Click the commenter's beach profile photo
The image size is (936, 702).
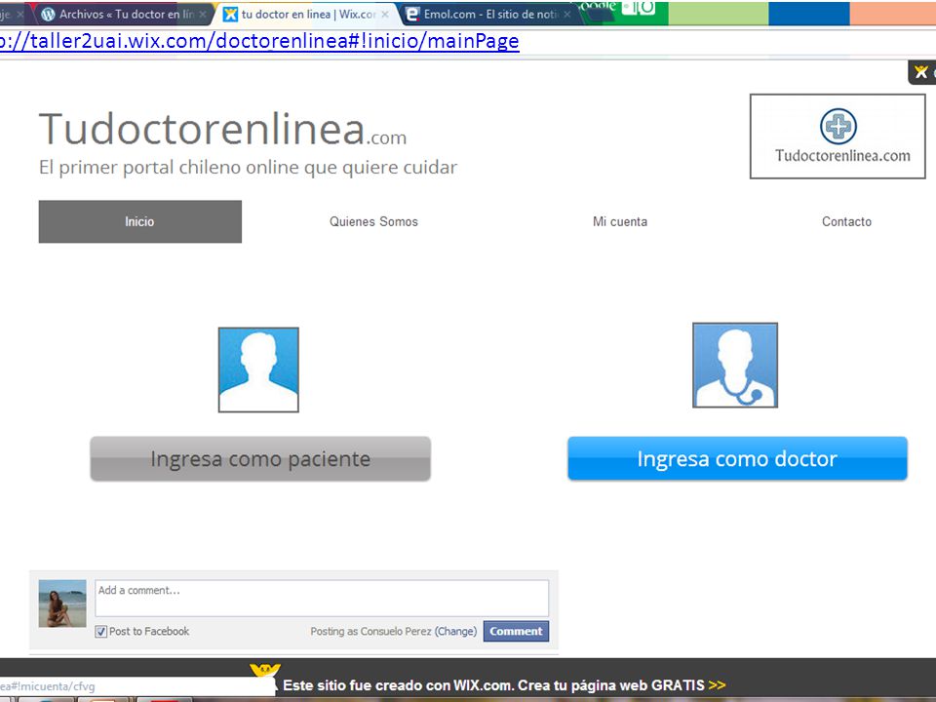tap(62, 604)
